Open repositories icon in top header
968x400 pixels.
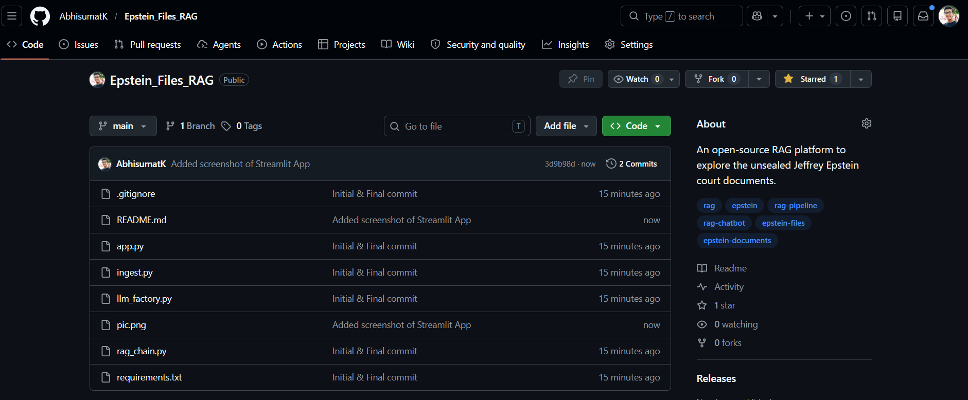tap(897, 16)
